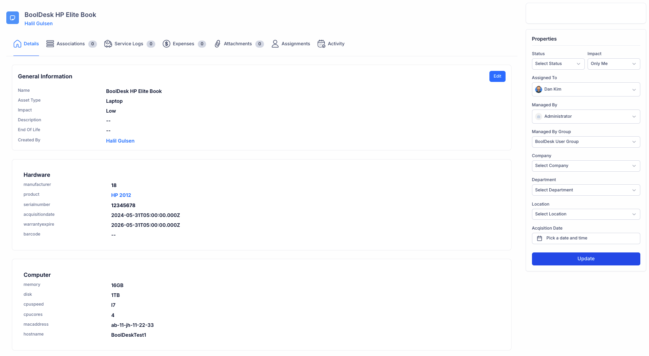Open the Details tab

(26, 44)
